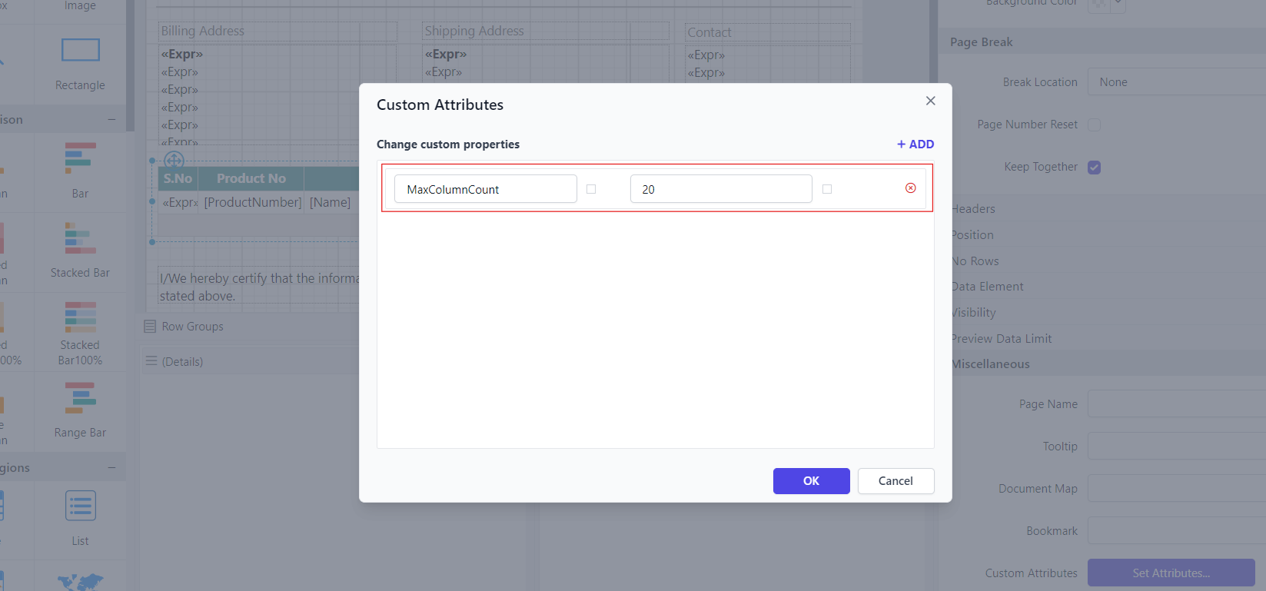Select the Stacked Bar100% chart icon
Screen dimensions: 1266x591
(80, 317)
